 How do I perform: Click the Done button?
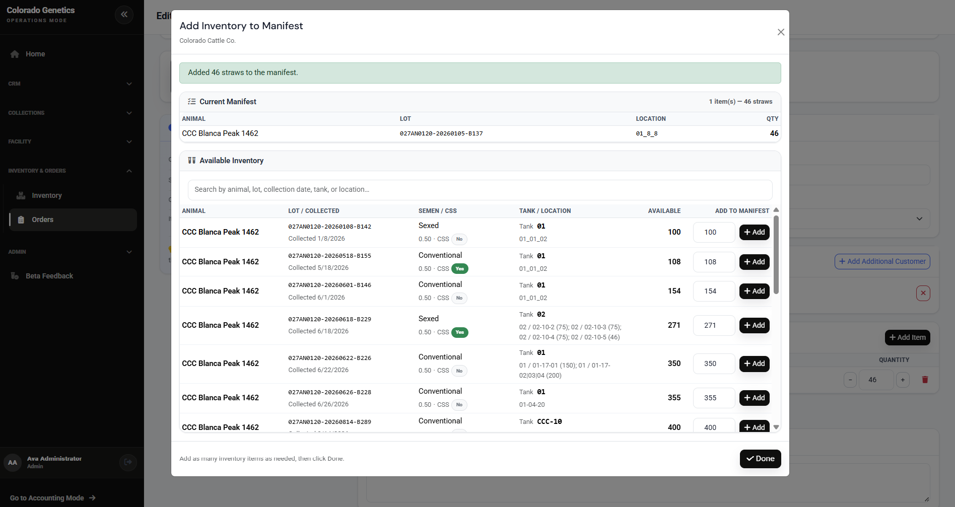[760, 459]
